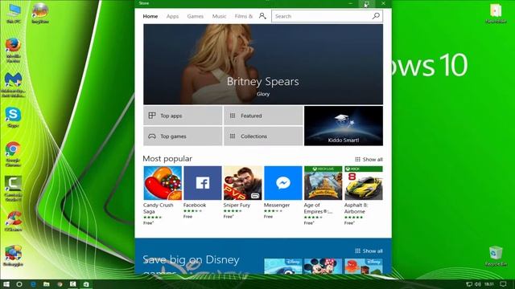Open the Top games list
Viewport: 515px width, 289px height.
point(183,136)
